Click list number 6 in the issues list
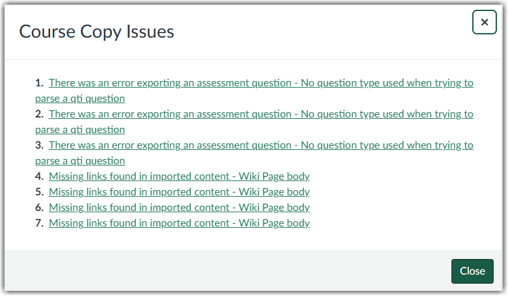This screenshot has height=296, width=508. [39, 208]
